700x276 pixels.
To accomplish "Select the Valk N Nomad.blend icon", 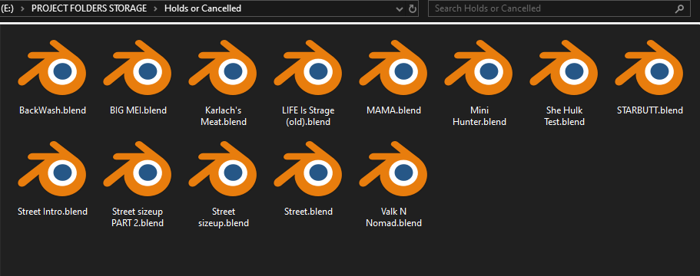I will coord(393,169).
